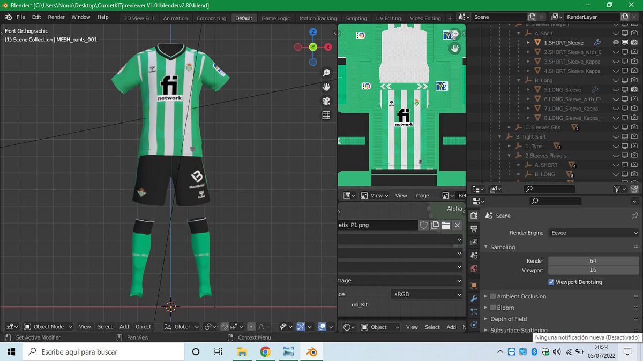The image size is (643, 361).
Task: Toggle gizmo display button in viewport header
Action: point(301,327)
